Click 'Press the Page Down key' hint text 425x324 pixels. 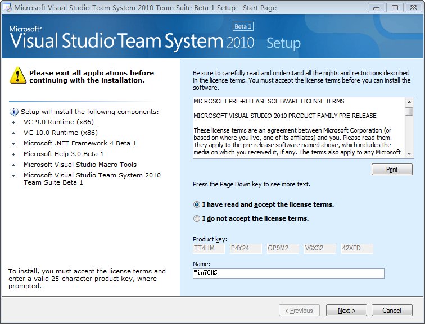pyautogui.click(x=251, y=184)
